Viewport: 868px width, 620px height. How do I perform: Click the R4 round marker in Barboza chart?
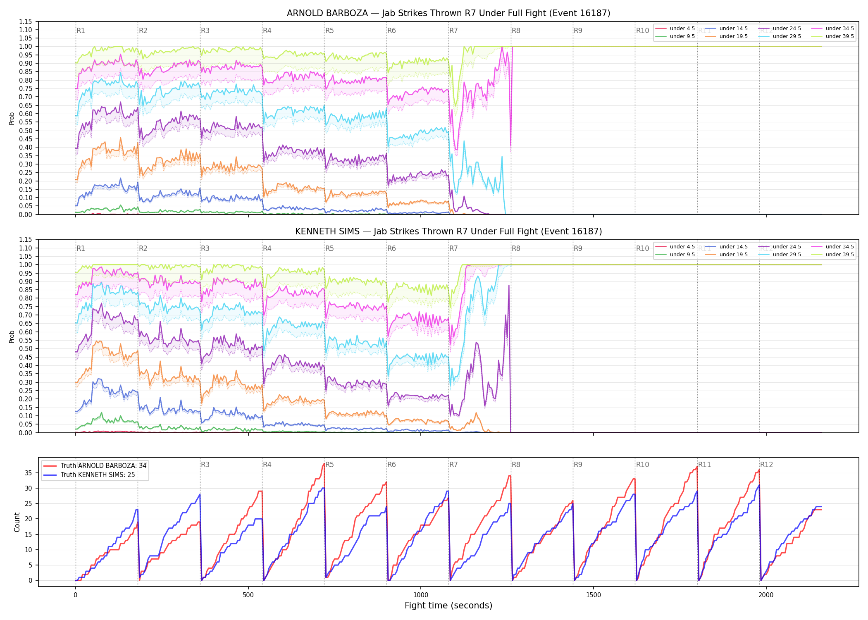(267, 31)
